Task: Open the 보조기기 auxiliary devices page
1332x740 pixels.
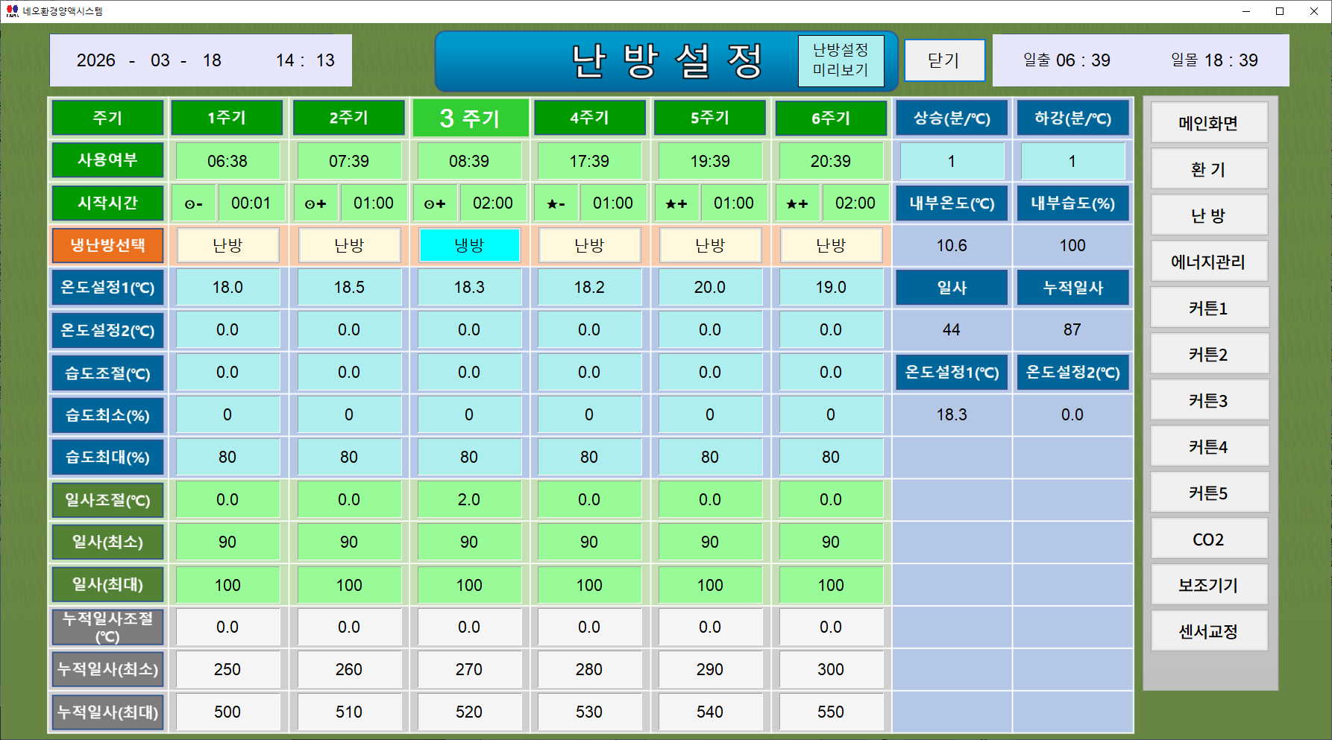Action: pos(1209,585)
